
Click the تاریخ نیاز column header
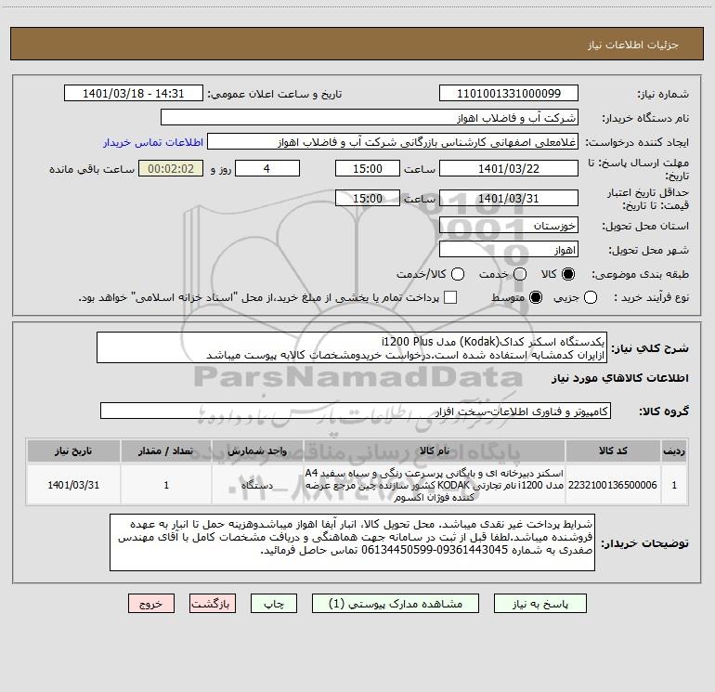(x=73, y=450)
